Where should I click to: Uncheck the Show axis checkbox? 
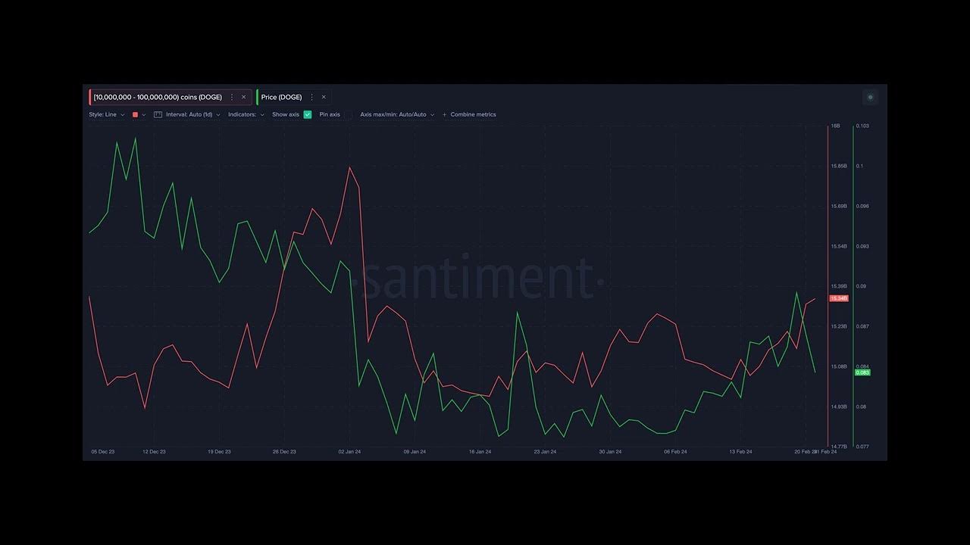point(308,115)
